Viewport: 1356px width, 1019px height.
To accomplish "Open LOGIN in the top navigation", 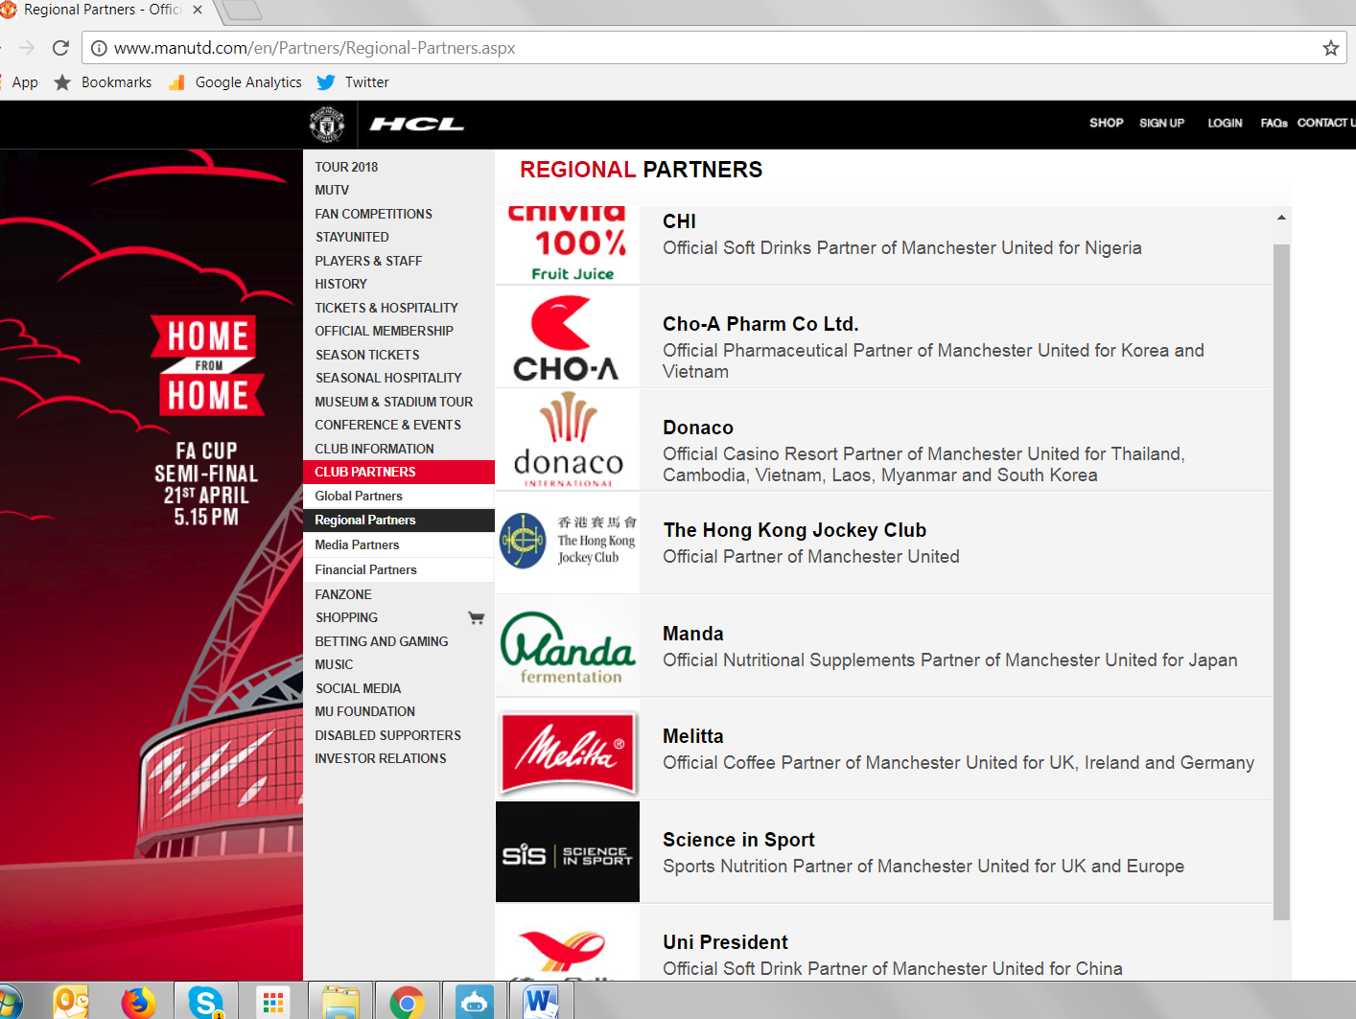I will (x=1225, y=123).
